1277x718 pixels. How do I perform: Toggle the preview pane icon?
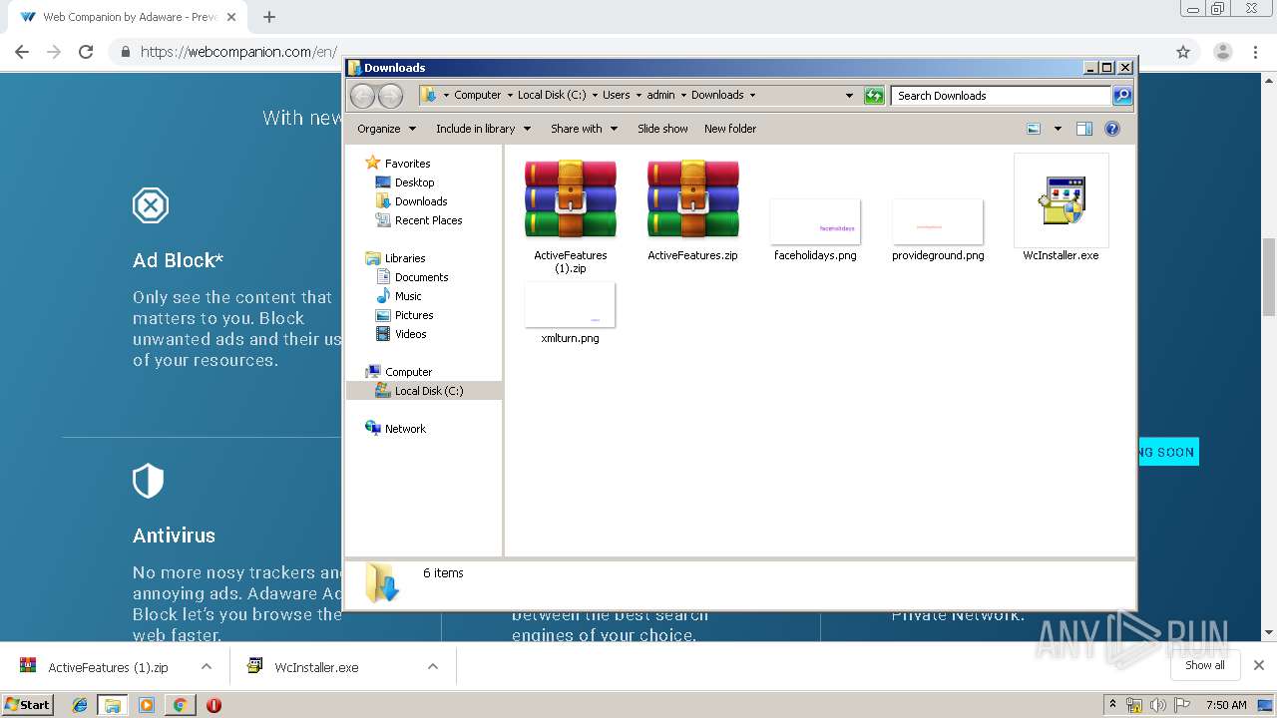coord(1084,129)
